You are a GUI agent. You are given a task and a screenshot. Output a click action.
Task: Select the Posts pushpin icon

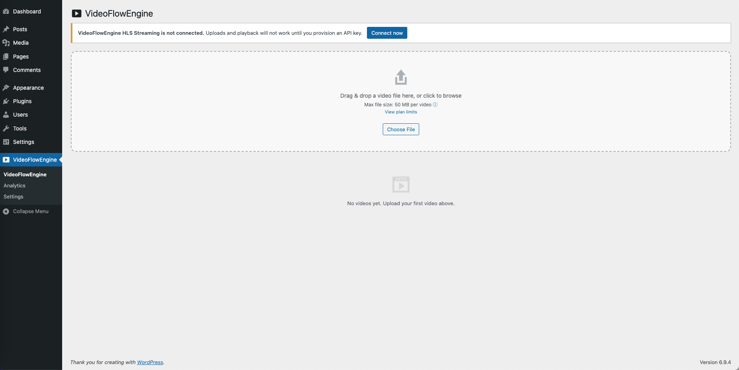click(6, 29)
